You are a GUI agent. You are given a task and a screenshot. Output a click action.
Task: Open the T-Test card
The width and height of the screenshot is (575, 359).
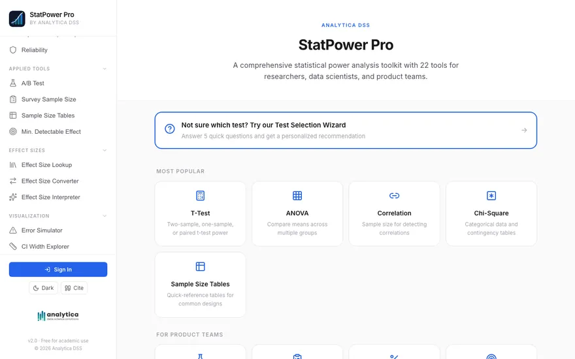(x=200, y=213)
